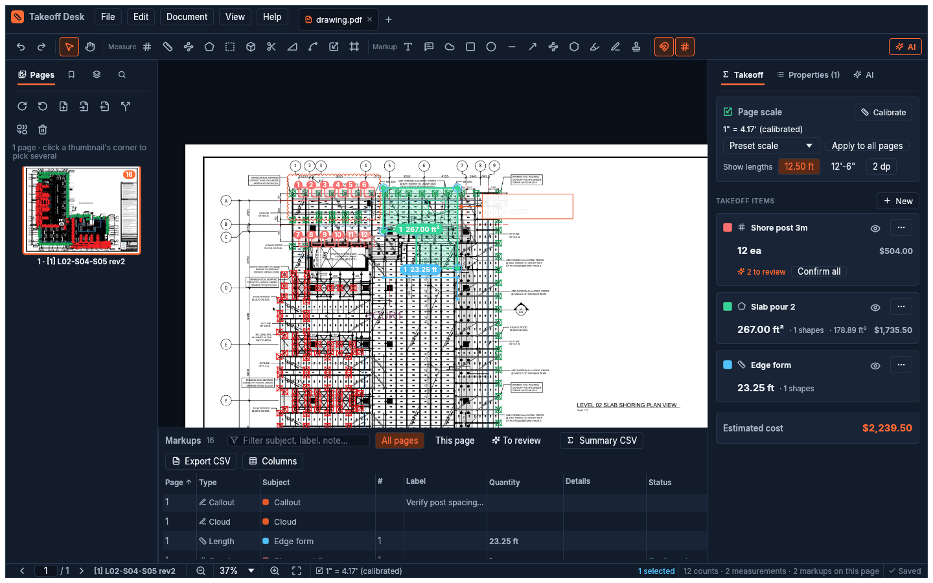Image resolution: width=933 pixels, height=583 pixels.
Task: Toggle the snap magnet button
Action: pyautogui.click(x=664, y=47)
